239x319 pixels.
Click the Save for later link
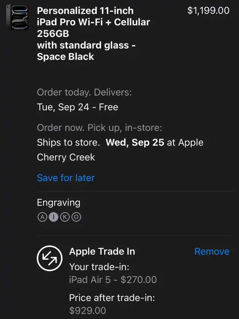tap(66, 178)
